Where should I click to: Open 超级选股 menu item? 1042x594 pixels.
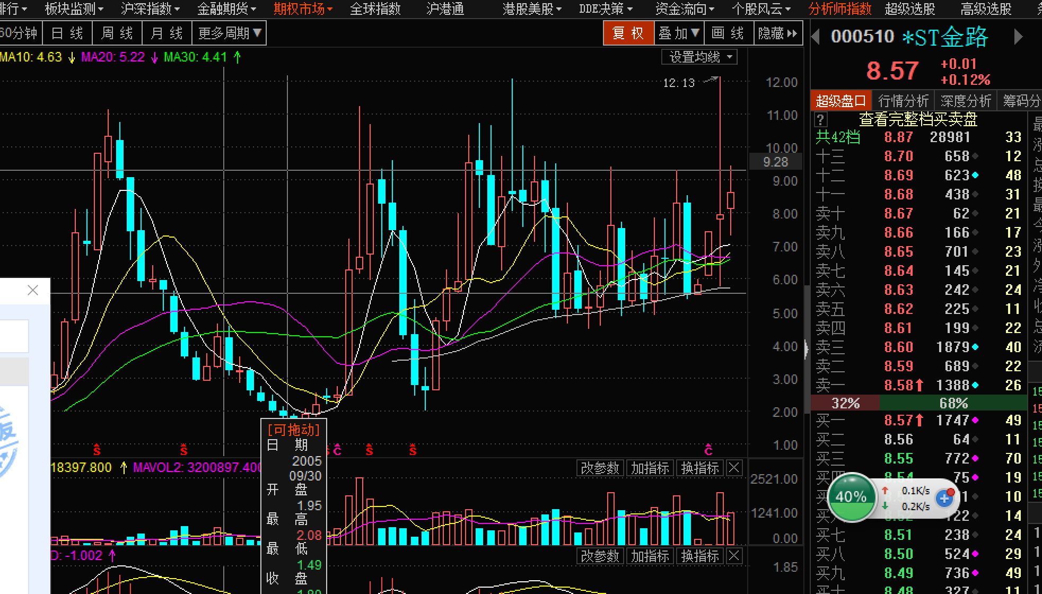[910, 8]
